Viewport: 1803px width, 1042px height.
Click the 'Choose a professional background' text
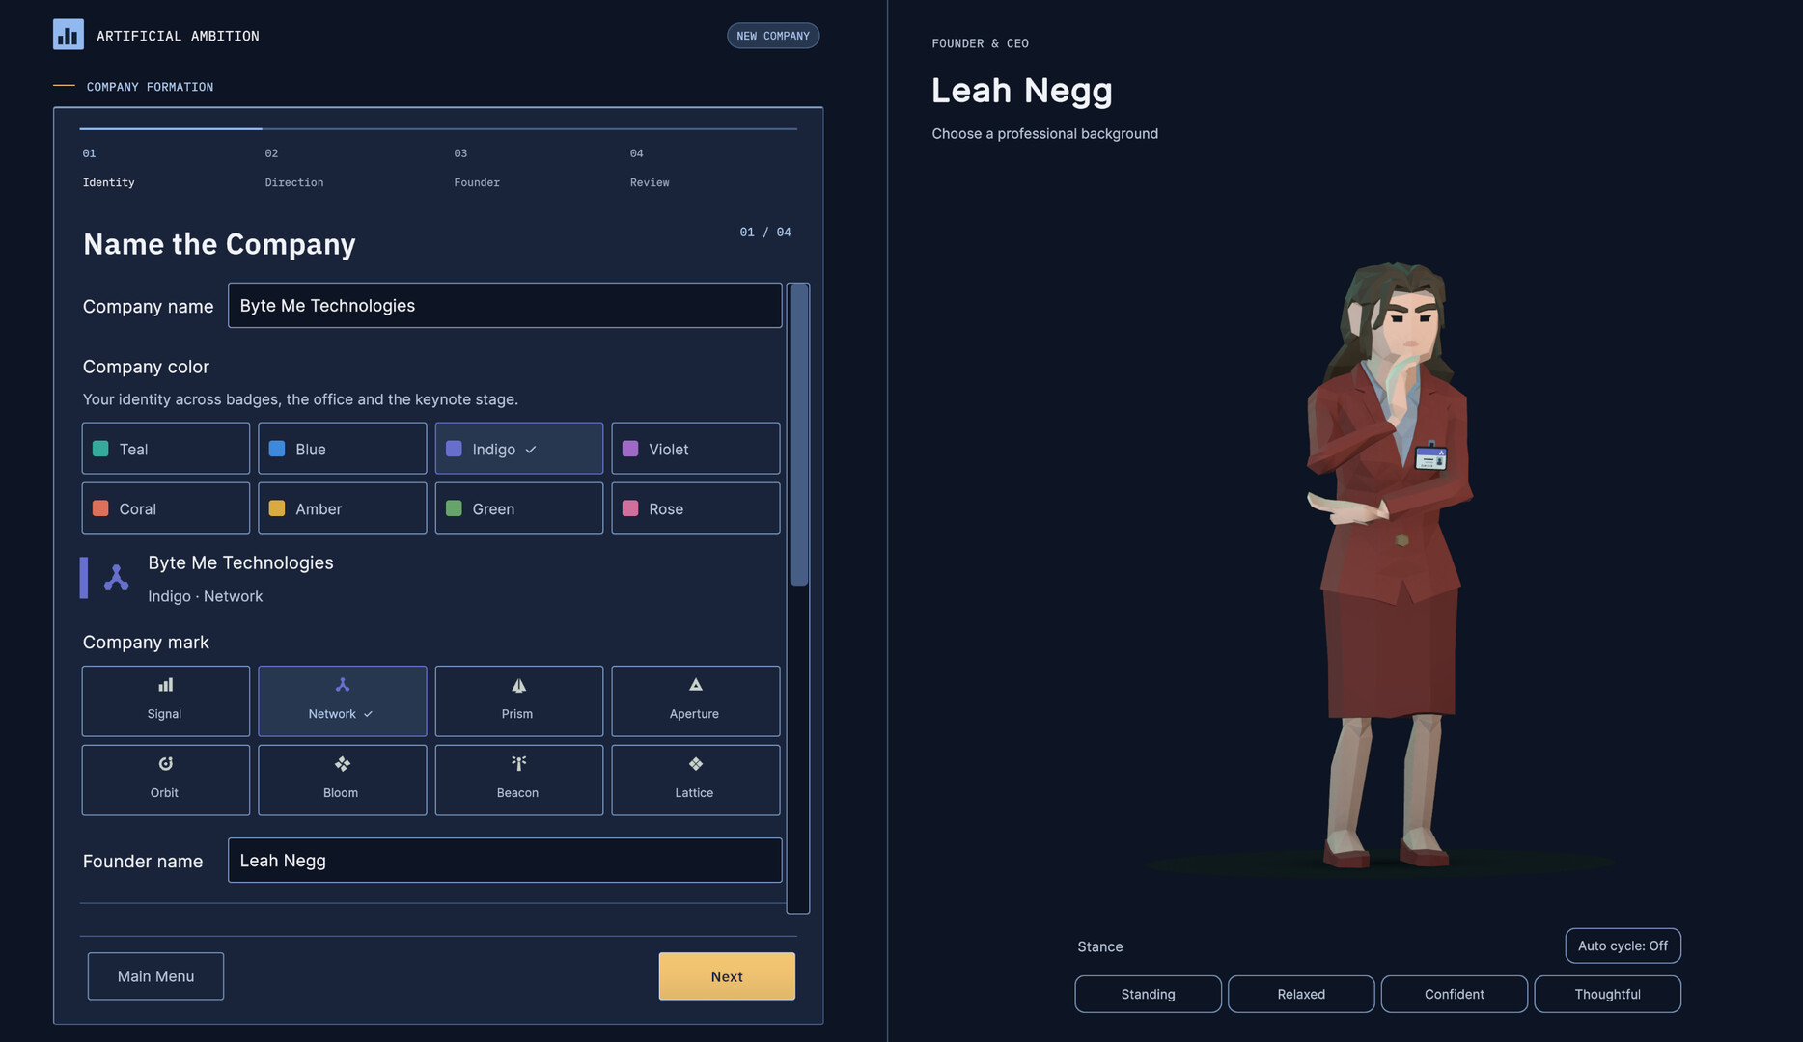1045,133
